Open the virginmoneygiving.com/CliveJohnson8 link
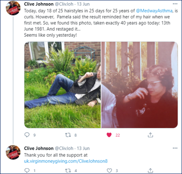Screen dimensions: 182x174 (66, 161)
